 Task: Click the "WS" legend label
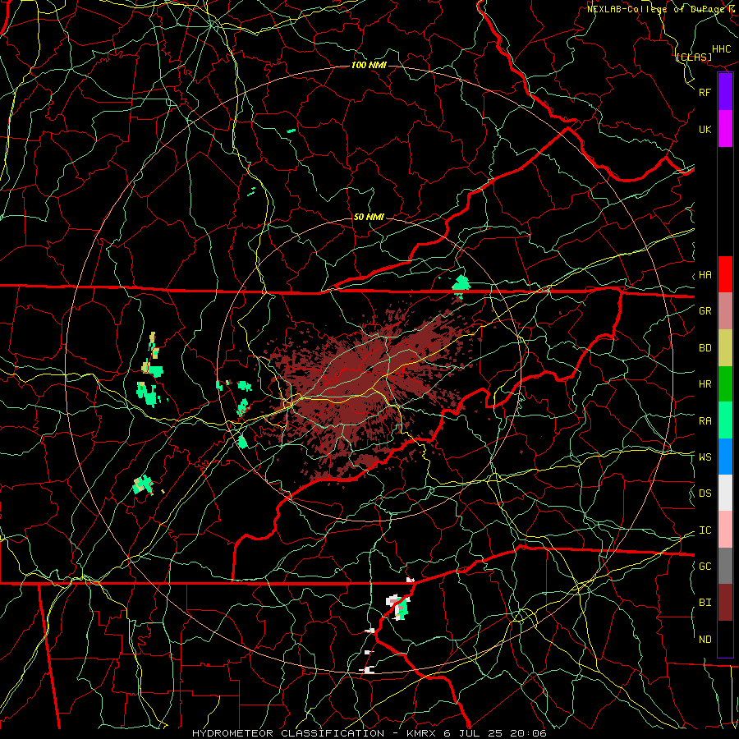[x=705, y=457]
